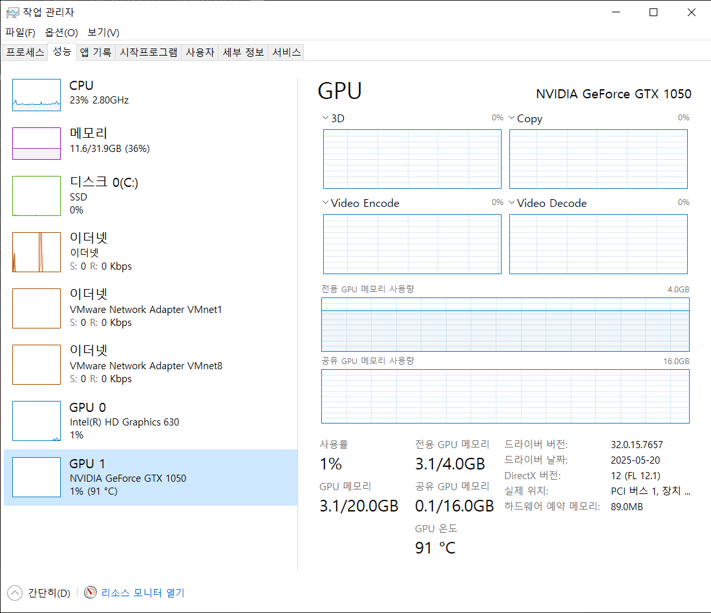
Task: Click 간단히(D) fewer details button
Action: point(39,592)
